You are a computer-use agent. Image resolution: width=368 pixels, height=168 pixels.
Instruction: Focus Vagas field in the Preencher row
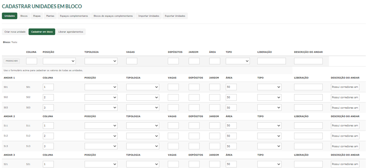[132, 61]
